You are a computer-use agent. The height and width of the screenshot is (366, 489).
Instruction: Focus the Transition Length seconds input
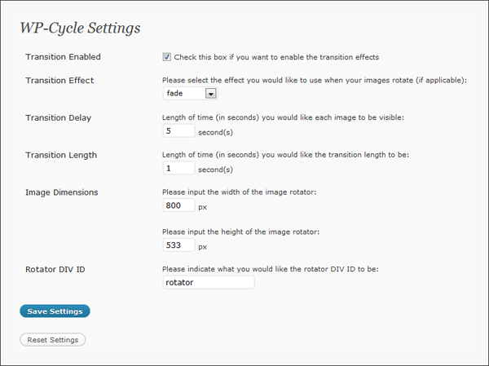click(x=178, y=169)
